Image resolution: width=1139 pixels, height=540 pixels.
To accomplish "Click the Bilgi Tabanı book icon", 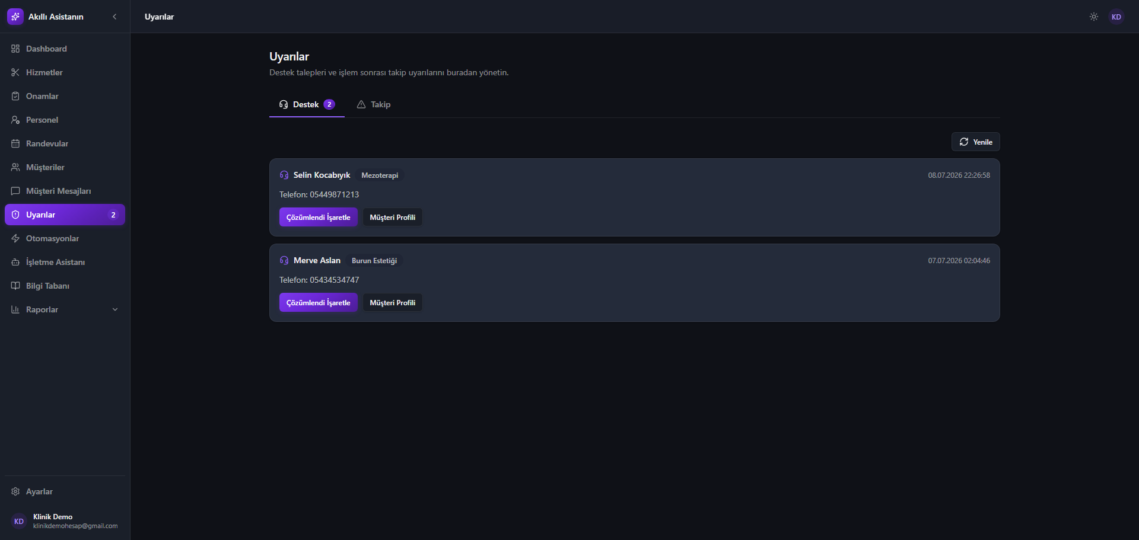I will point(15,286).
